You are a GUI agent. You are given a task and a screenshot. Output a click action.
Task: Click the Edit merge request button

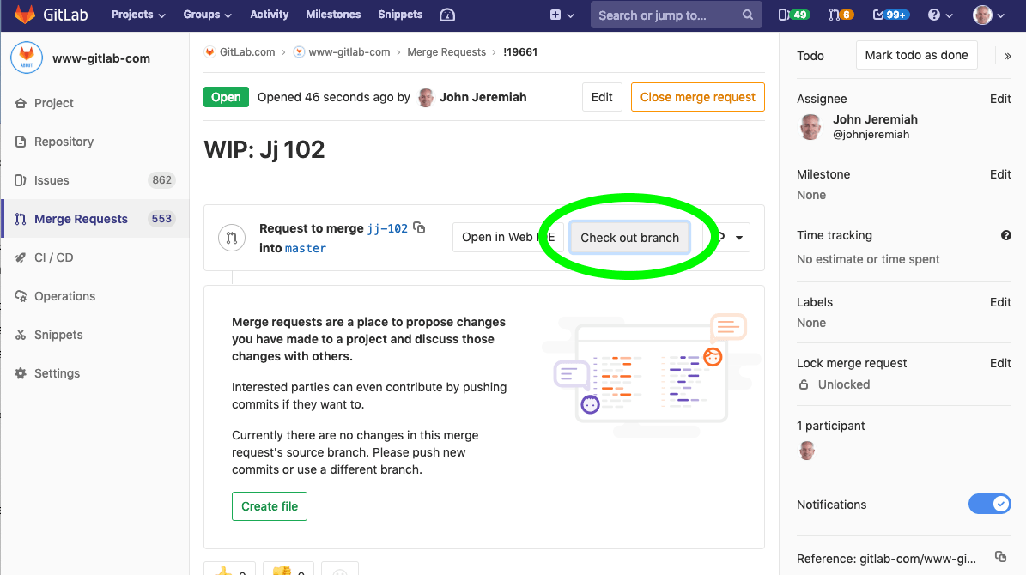pyautogui.click(x=602, y=98)
